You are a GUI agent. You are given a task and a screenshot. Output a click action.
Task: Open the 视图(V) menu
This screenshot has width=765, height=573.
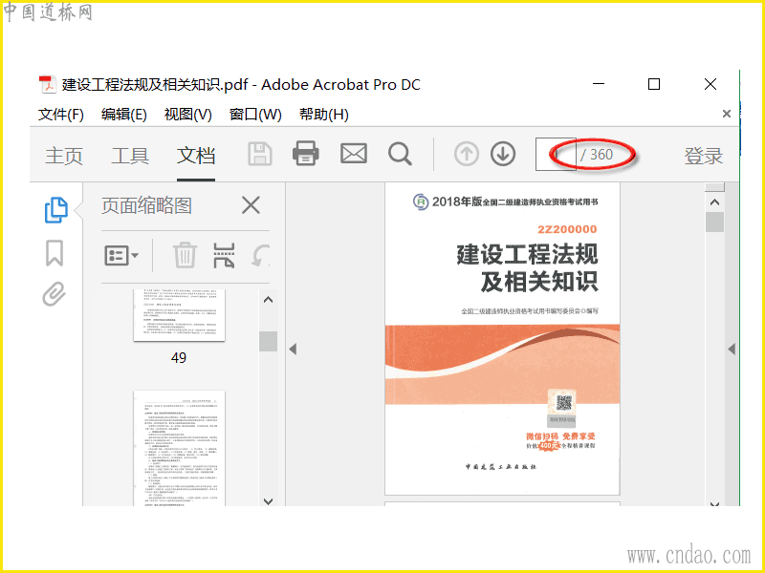pyautogui.click(x=187, y=115)
